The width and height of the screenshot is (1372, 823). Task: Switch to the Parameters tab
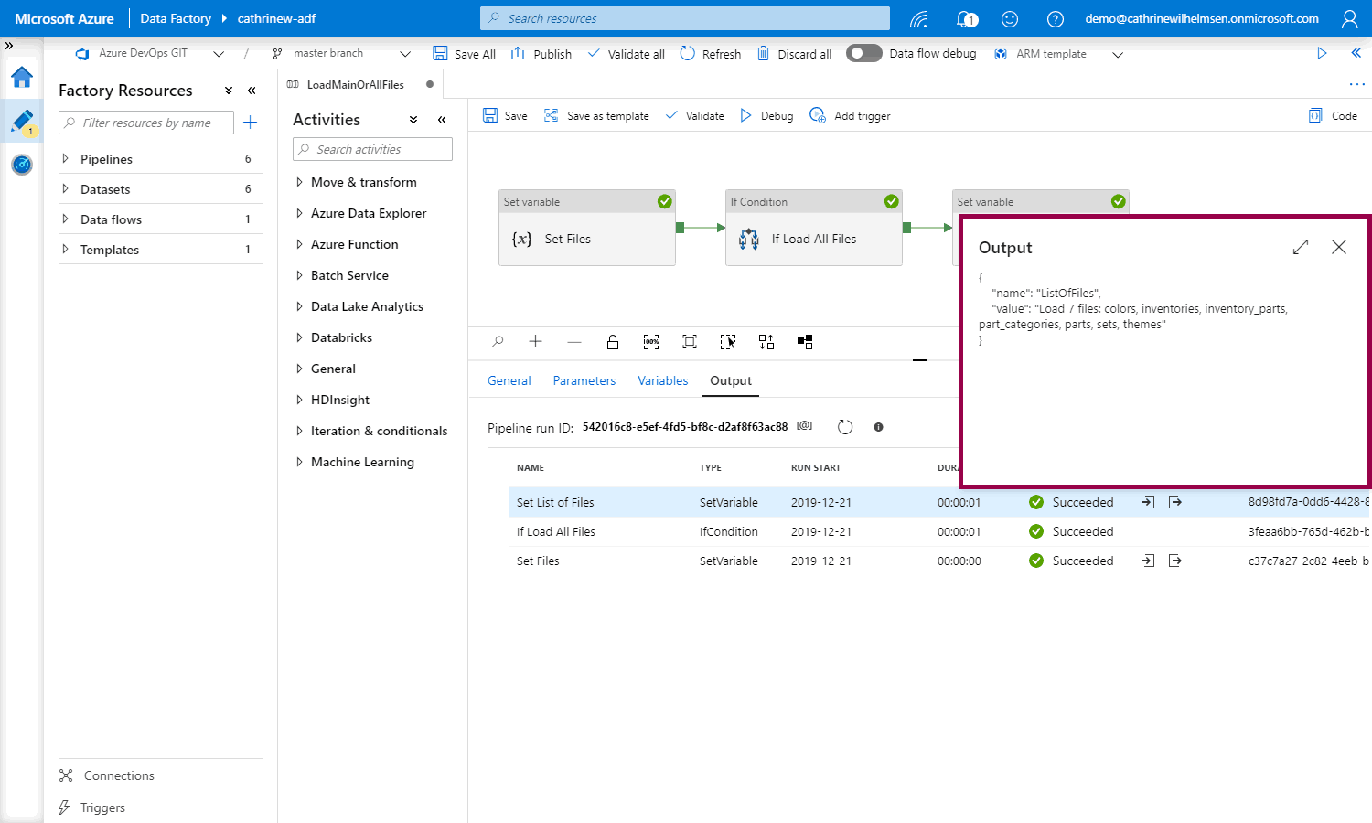(584, 380)
